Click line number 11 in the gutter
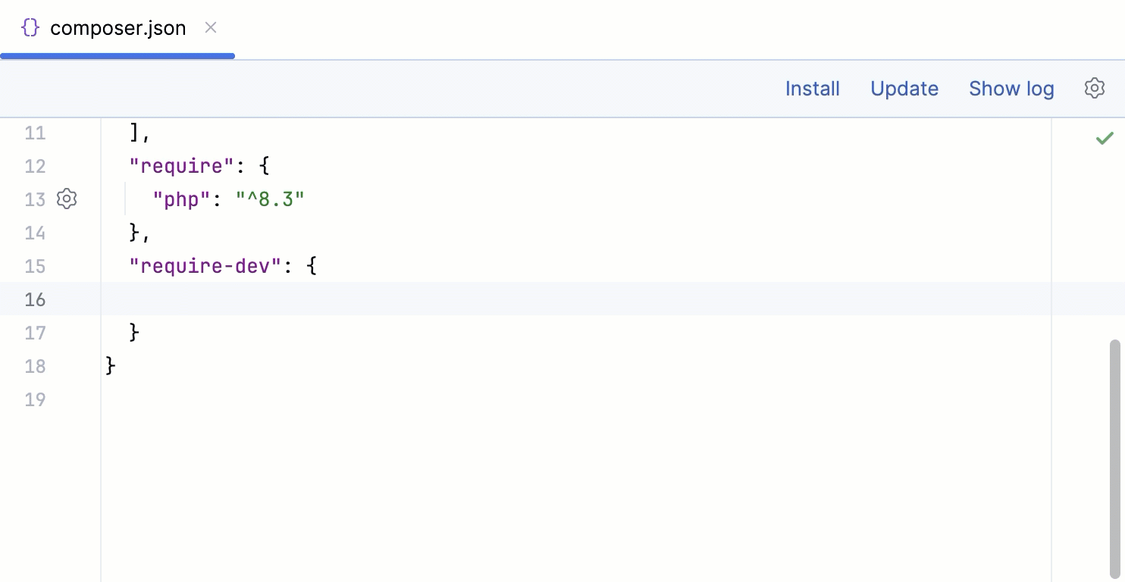The height and width of the screenshot is (582, 1125). pos(35,133)
